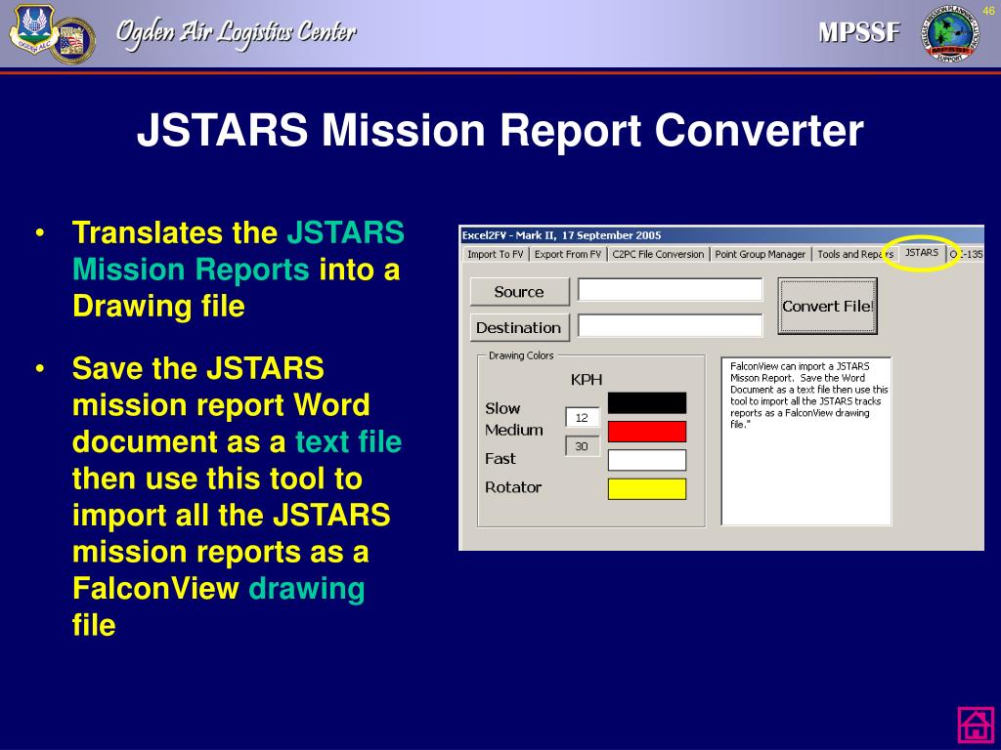
Task: Click the Mission Planning Support globe logo
Action: [949, 33]
